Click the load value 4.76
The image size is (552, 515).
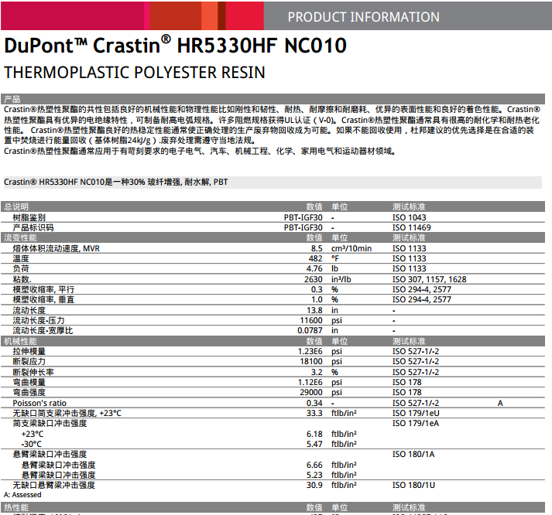[315, 268]
